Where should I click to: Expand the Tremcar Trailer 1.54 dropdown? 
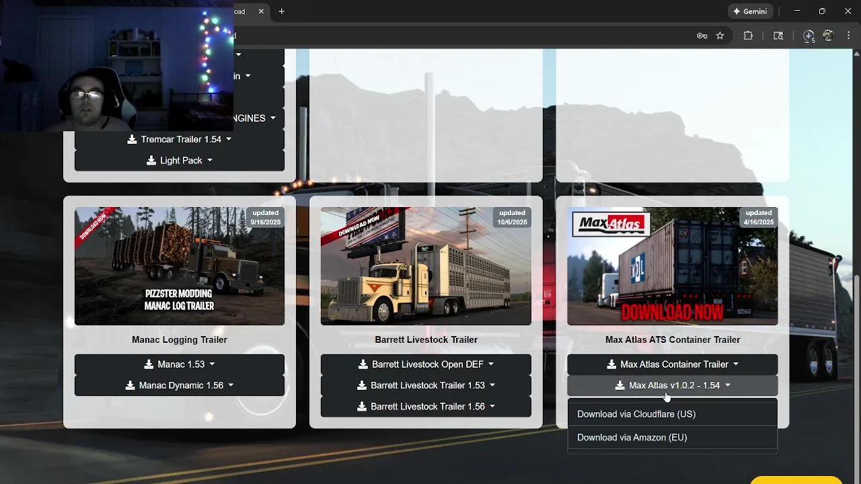(x=180, y=139)
